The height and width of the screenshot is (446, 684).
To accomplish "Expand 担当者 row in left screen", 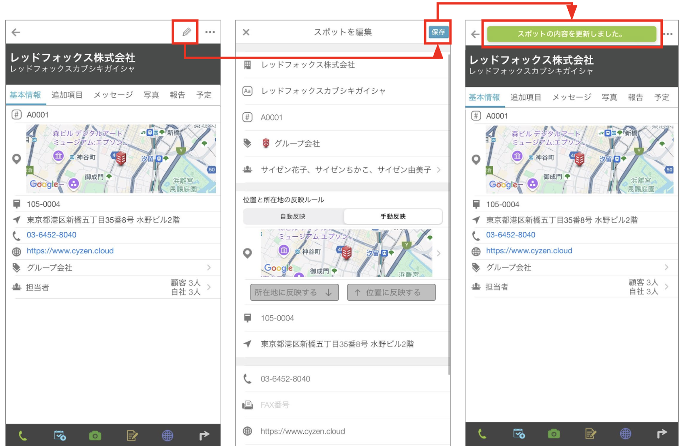I will tap(113, 287).
